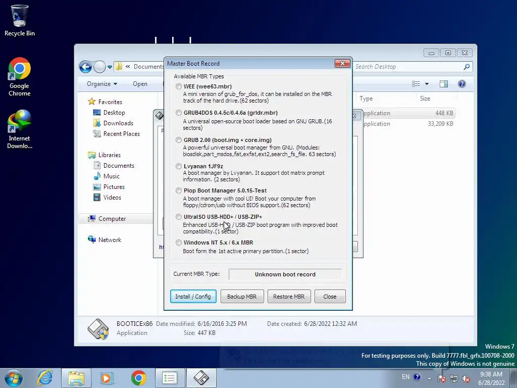Change view icon in Explorer toolbar
The height and width of the screenshot is (388, 517).
(x=416, y=84)
